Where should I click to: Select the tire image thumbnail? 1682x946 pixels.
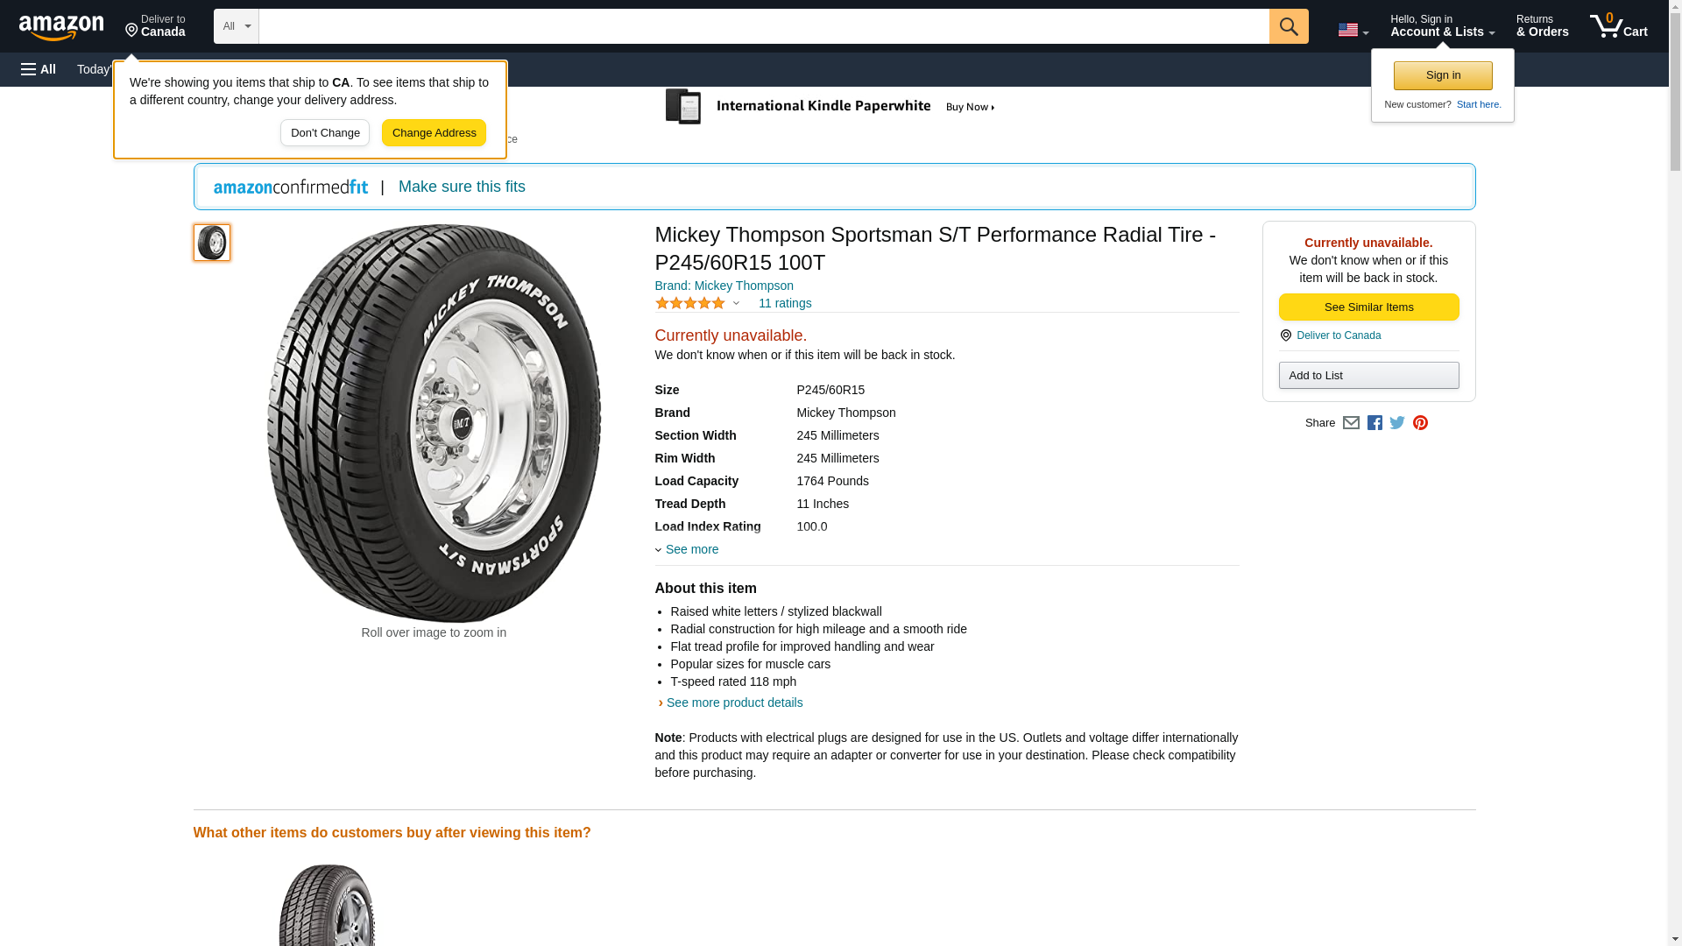(212, 243)
